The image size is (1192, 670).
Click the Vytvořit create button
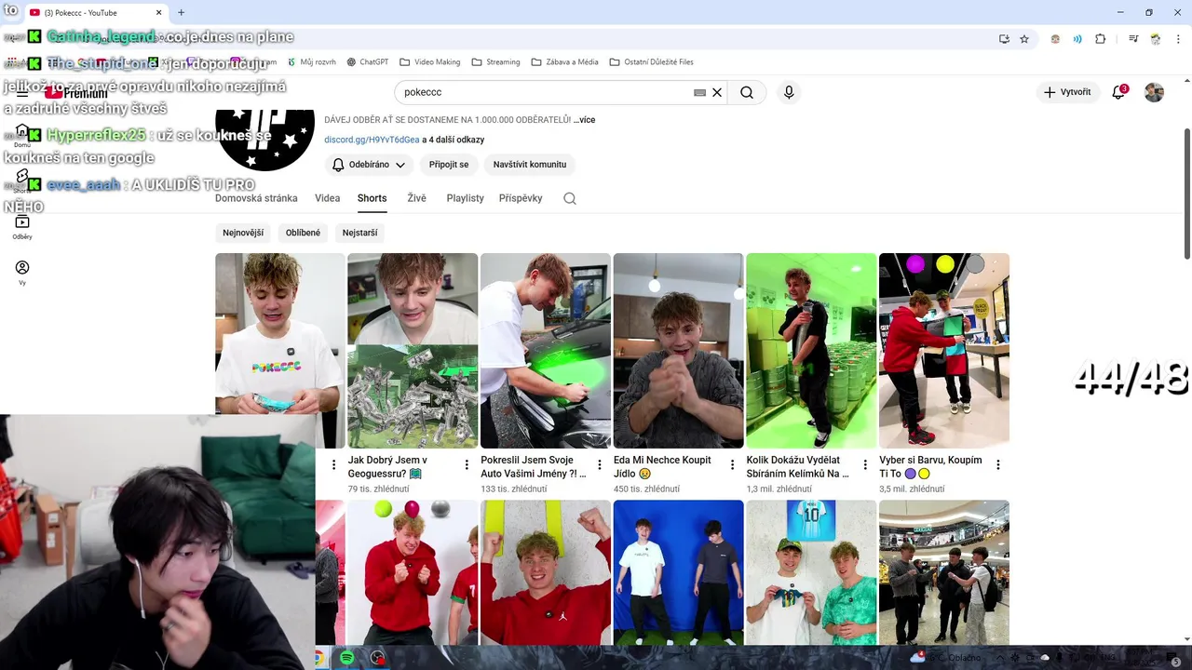click(x=1067, y=92)
